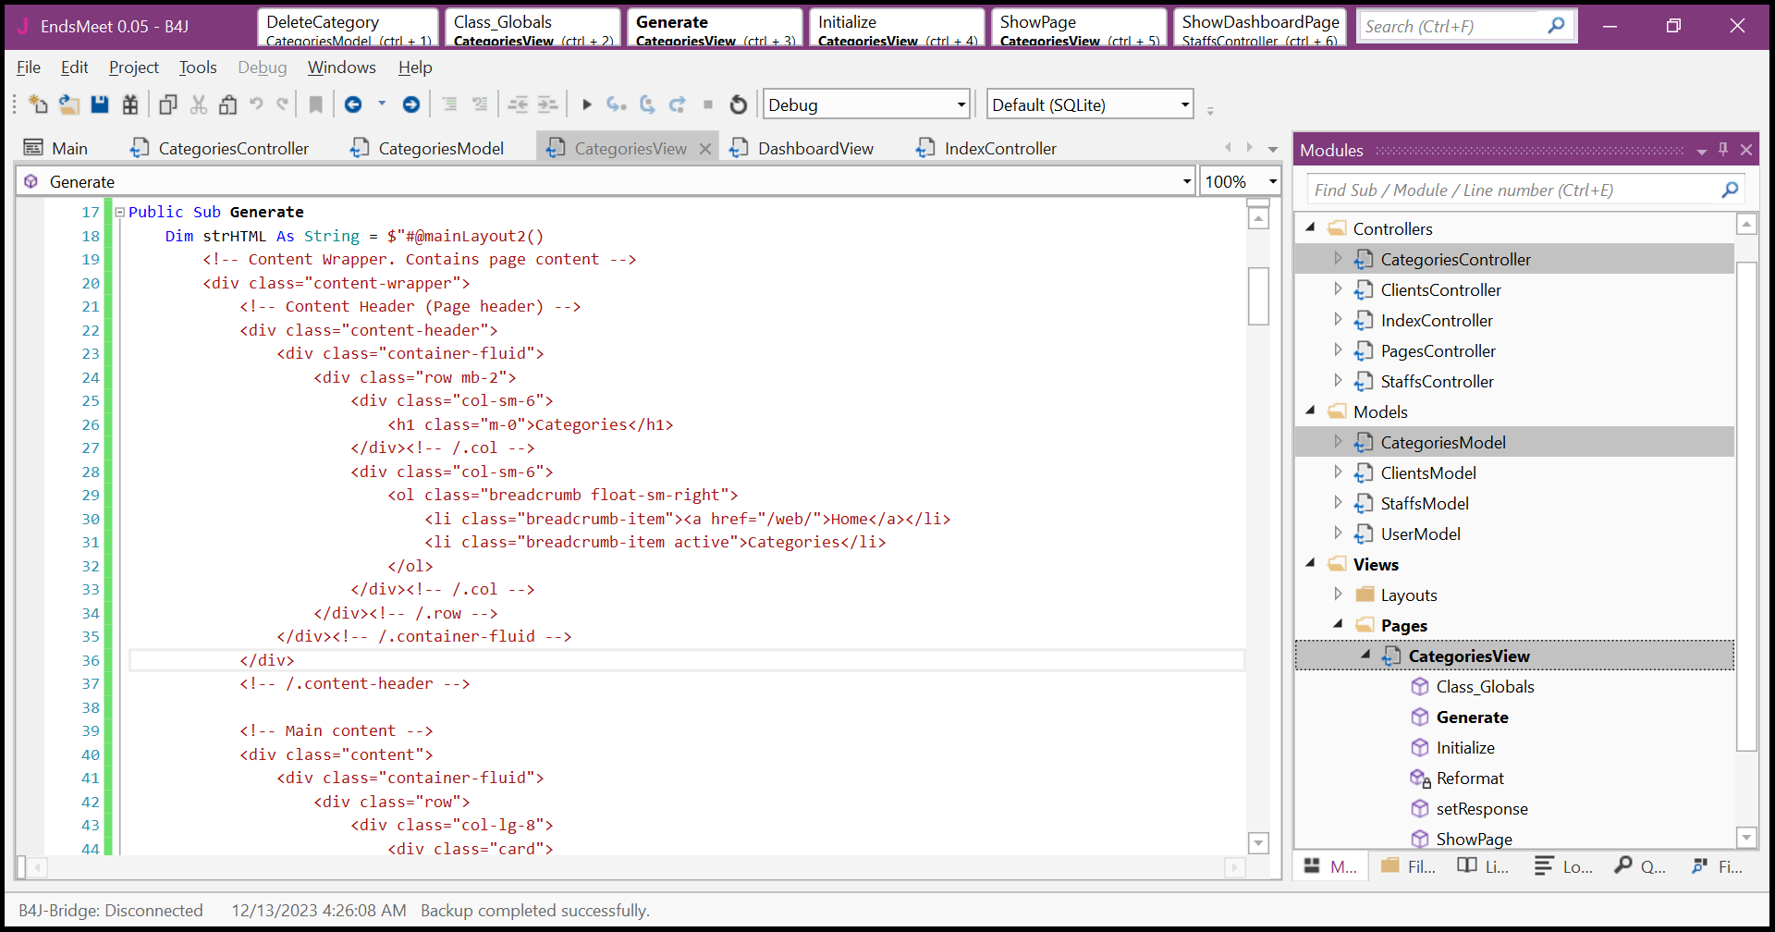Toggle bookmark using the toolbar bookmark icon
This screenshot has height=932, width=1775.
[316, 104]
